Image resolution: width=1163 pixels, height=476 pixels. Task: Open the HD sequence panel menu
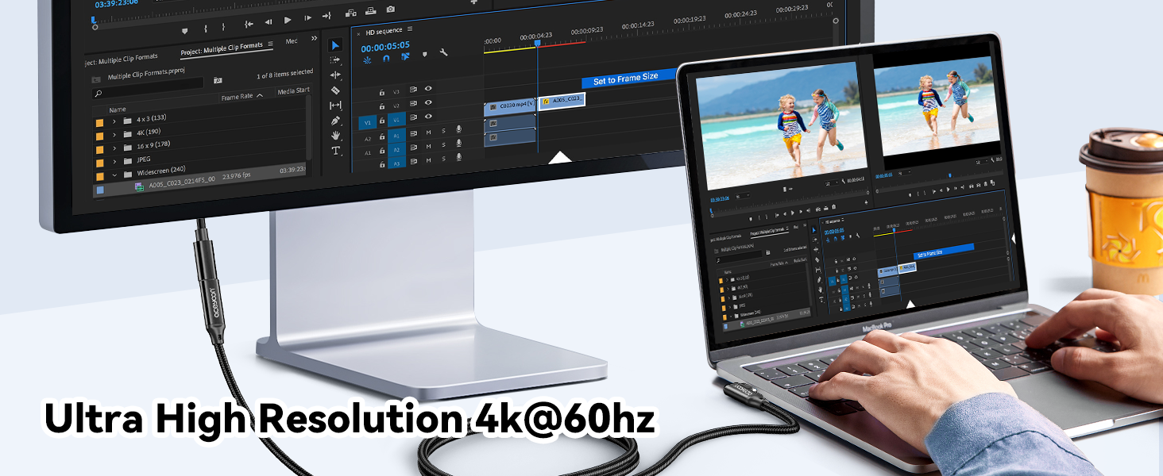pos(410,29)
